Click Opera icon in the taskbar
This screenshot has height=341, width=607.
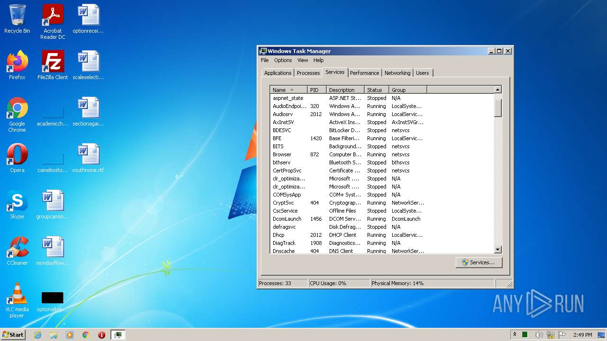(x=101, y=335)
